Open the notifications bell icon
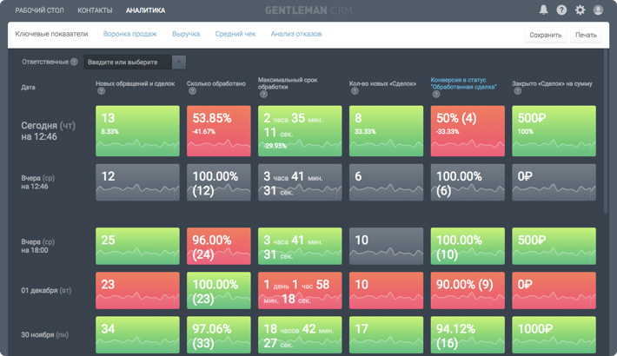The image size is (617, 356). click(x=544, y=10)
